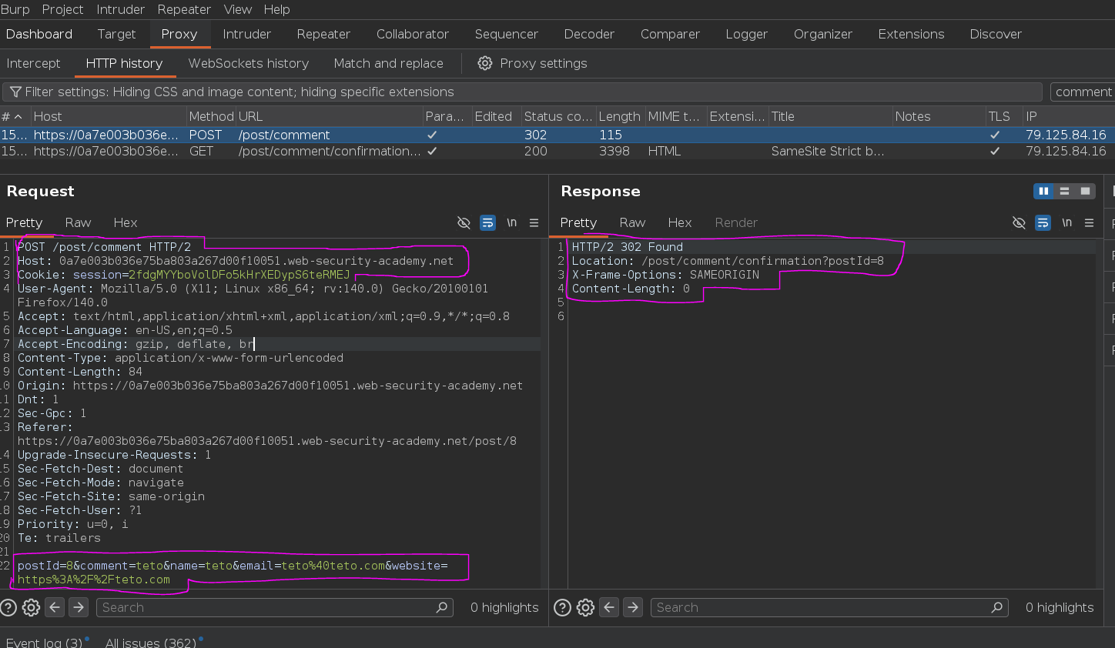Screen dimensions: 1115x648
Task: Open Request panel hamburger options menu
Action: click(x=534, y=222)
